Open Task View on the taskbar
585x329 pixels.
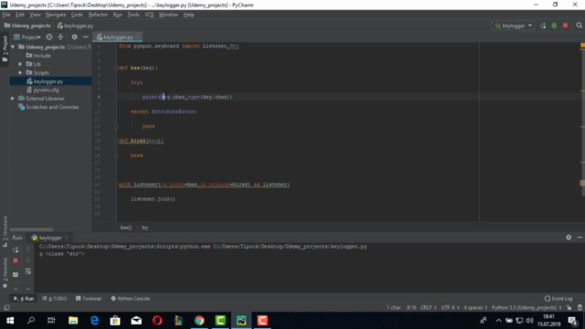51,321
